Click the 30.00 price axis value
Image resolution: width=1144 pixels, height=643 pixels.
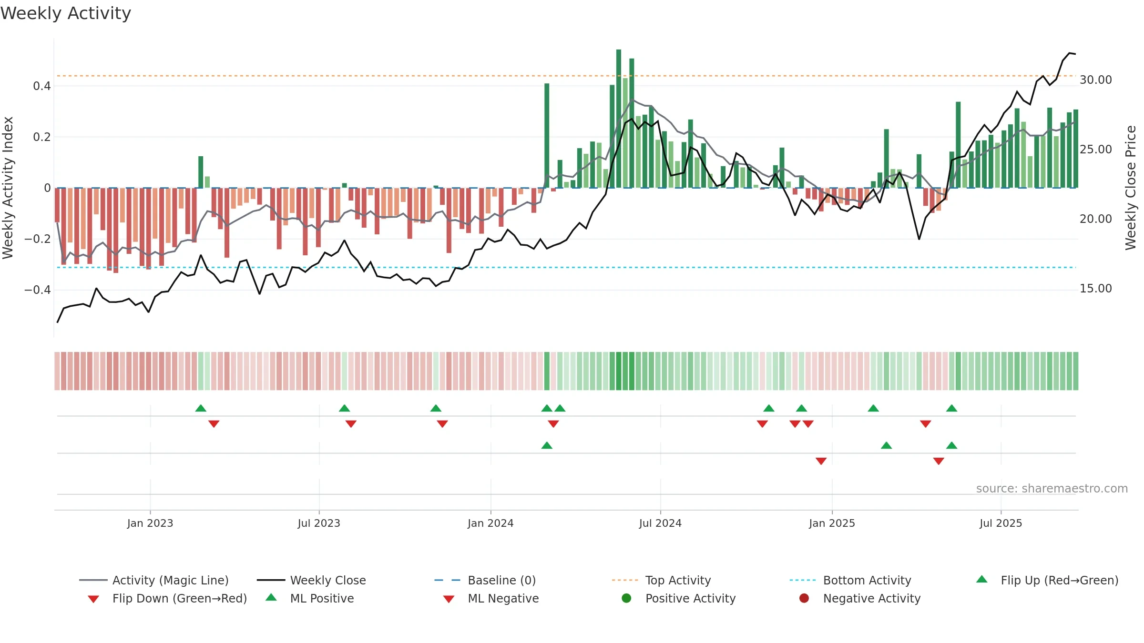1096,80
